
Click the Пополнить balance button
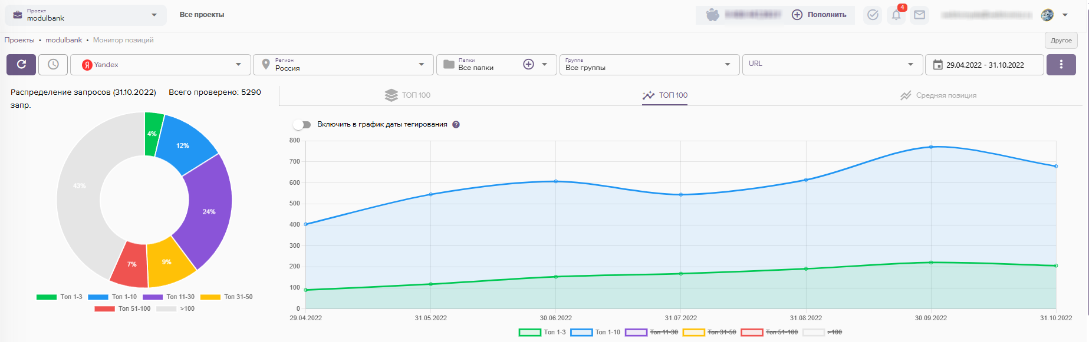point(819,15)
